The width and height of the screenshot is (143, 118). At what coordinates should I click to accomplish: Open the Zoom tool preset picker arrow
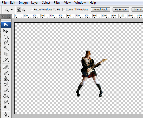[x=12, y=10]
